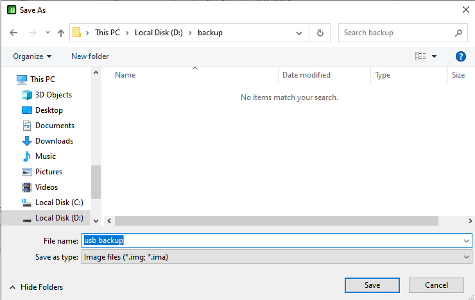475x300 pixels.
Task: Click the Cancel button
Action: coord(436,285)
